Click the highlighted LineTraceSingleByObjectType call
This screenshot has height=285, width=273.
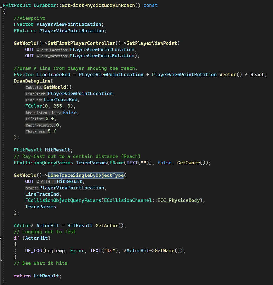point(85,175)
